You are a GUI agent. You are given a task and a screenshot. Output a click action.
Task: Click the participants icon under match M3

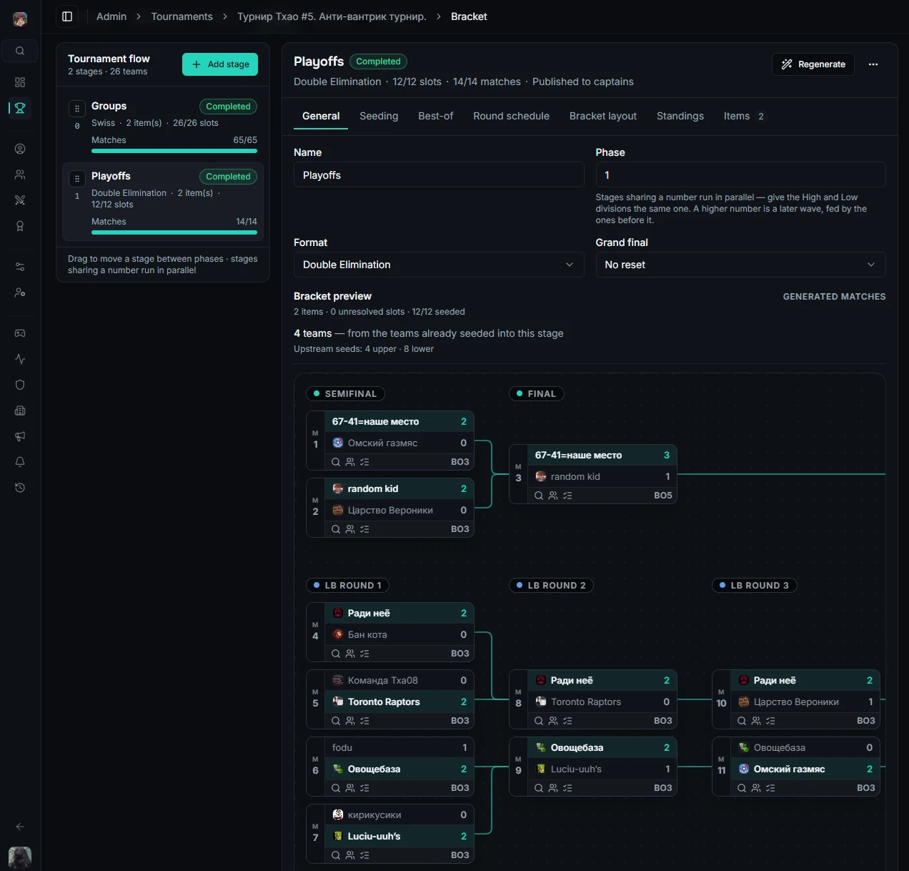point(553,496)
